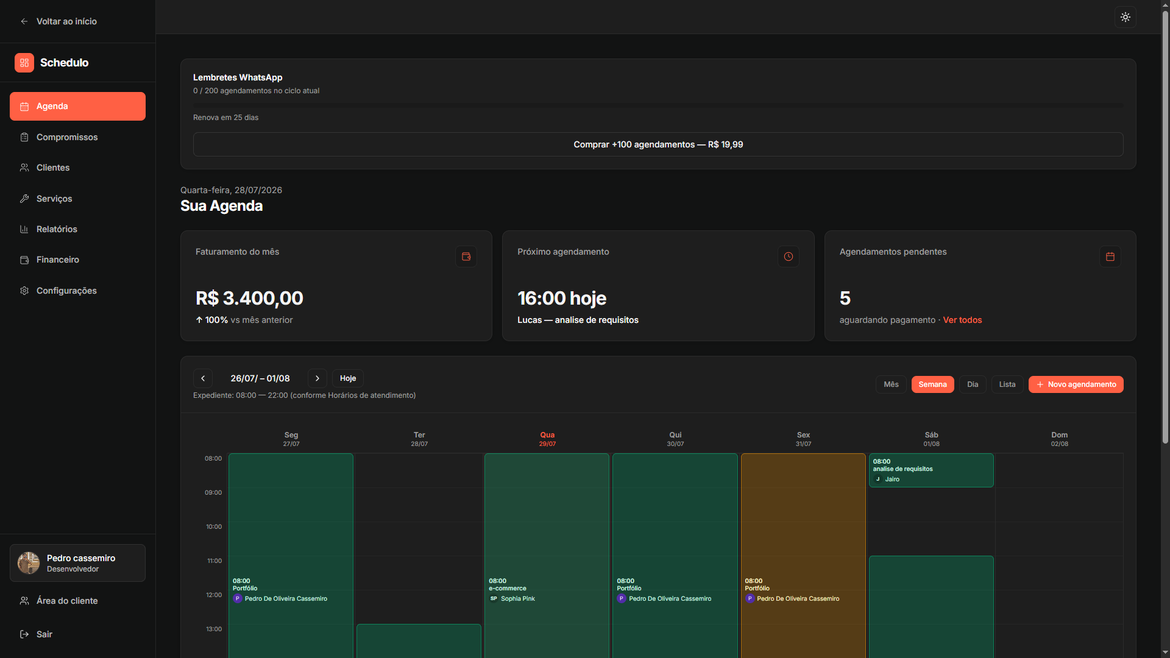Click the Novo agendamento button
The height and width of the screenshot is (658, 1170).
(x=1076, y=384)
